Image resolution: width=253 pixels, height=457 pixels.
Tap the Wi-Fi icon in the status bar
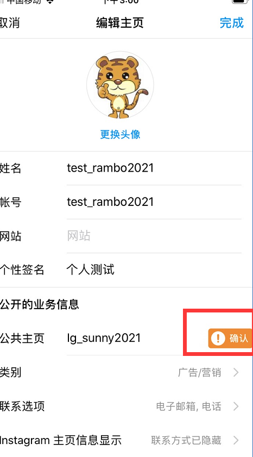point(50,2)
